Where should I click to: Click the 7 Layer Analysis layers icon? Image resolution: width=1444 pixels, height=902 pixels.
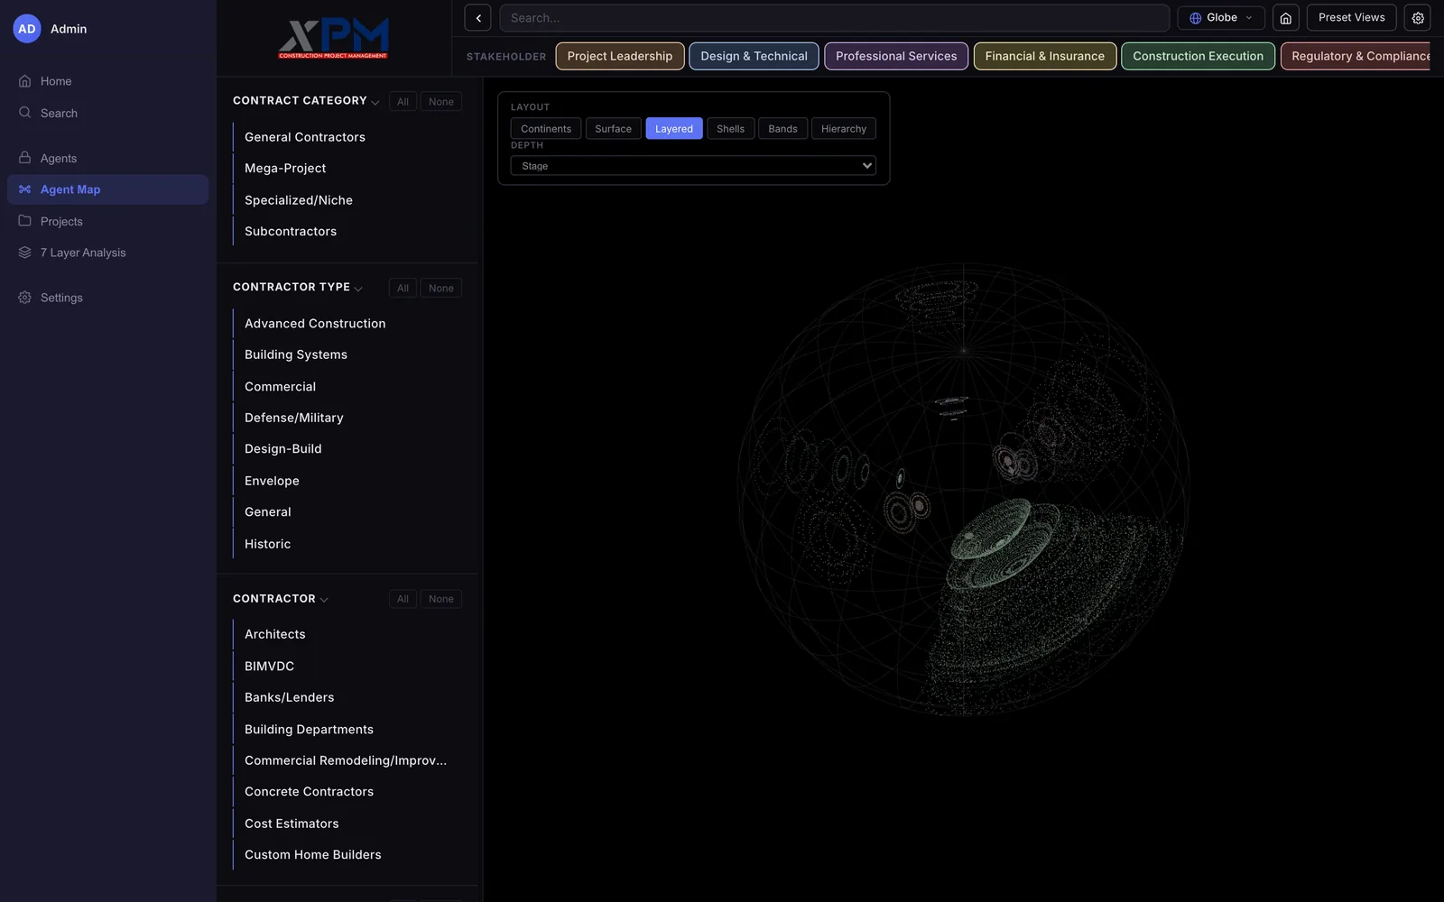pyautogui.click(x=25, y=253)
